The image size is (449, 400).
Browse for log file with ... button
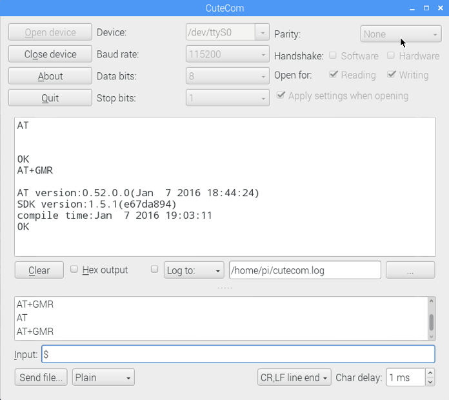[x=410, y=270]
